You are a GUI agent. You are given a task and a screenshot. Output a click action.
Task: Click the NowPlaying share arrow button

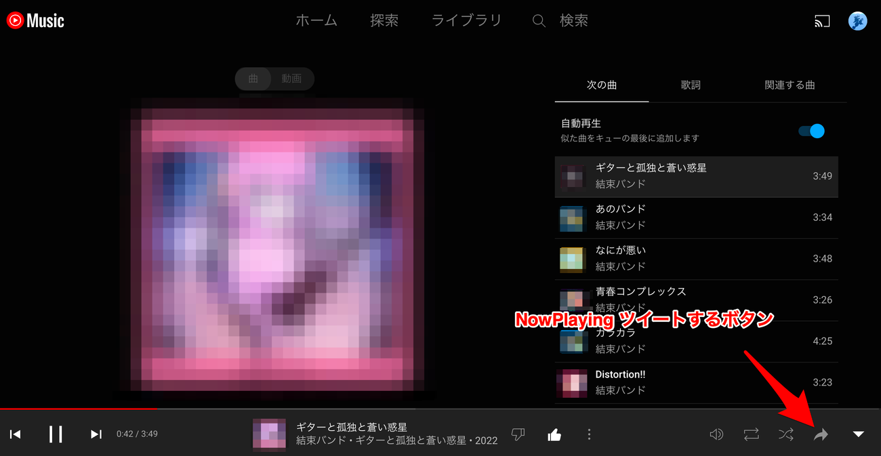(x=821, y=434)
